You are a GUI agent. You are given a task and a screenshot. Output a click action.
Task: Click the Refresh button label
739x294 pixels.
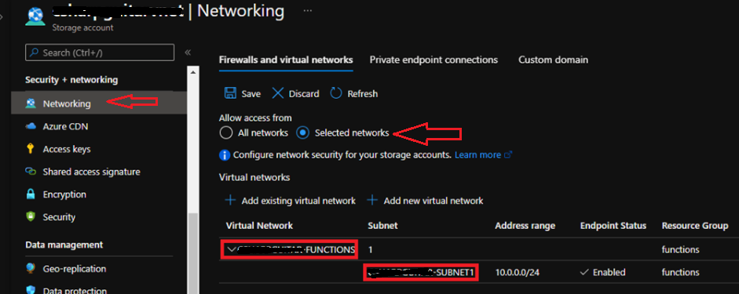pyautogui.click(x=362, y=93)
